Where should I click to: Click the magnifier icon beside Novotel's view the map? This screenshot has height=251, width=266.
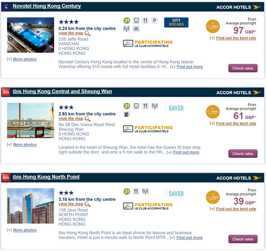tap(87, 33)
